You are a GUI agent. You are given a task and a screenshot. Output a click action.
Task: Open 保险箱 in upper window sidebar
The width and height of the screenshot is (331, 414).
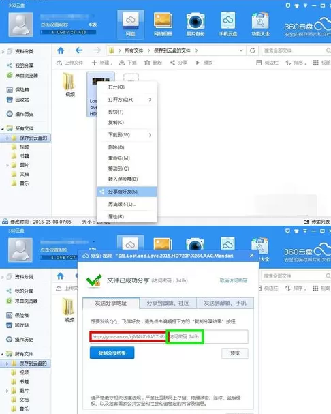pyautogui.click(x=18, y=90)
